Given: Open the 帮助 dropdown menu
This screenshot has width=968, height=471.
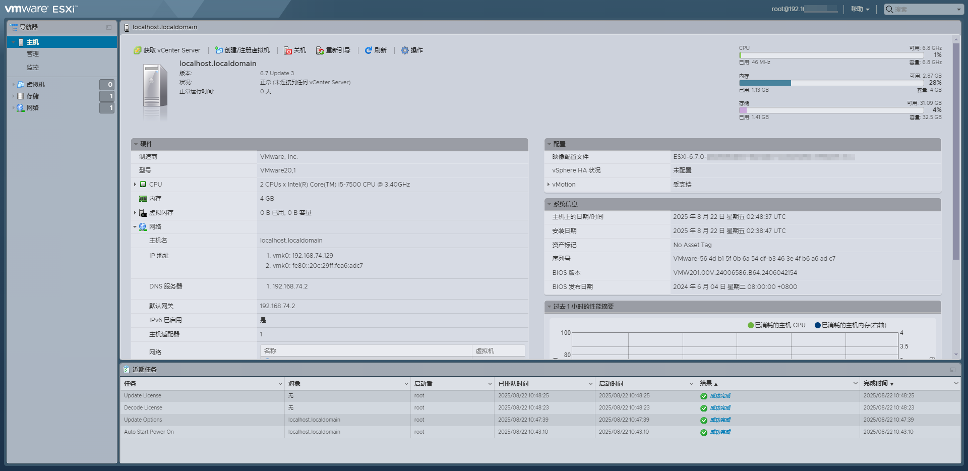Looking at the screenshot, I should 859,9.
